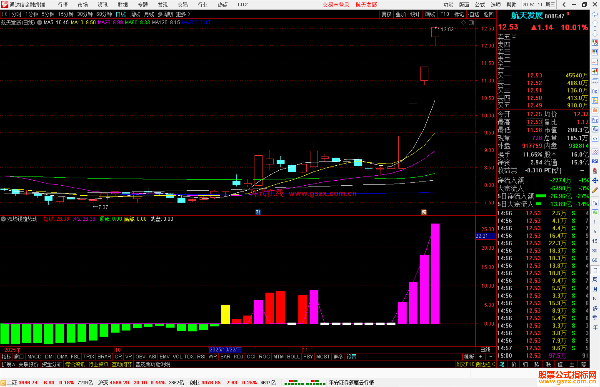Select the 周线 weekly period tab
Image resolution: width=600 pixels, height=387 pixels.
[135, 14]
